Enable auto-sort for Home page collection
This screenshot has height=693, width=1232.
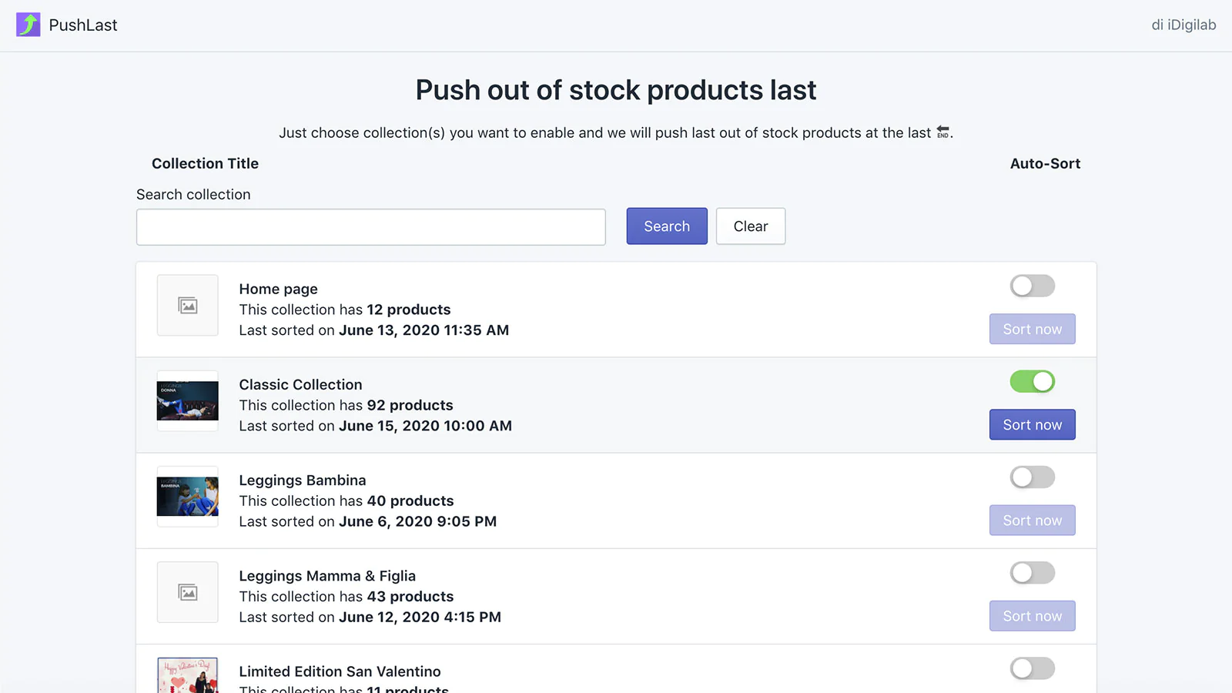coord(1032,286)
